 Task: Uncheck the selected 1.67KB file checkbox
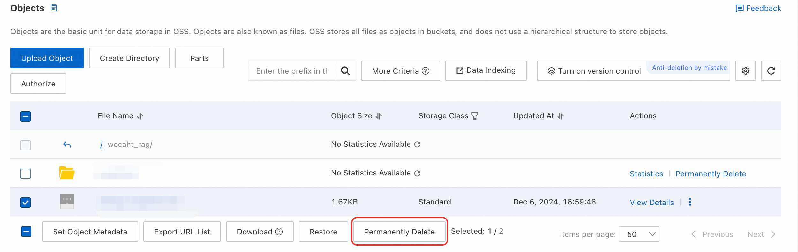[x=26, y=203]
